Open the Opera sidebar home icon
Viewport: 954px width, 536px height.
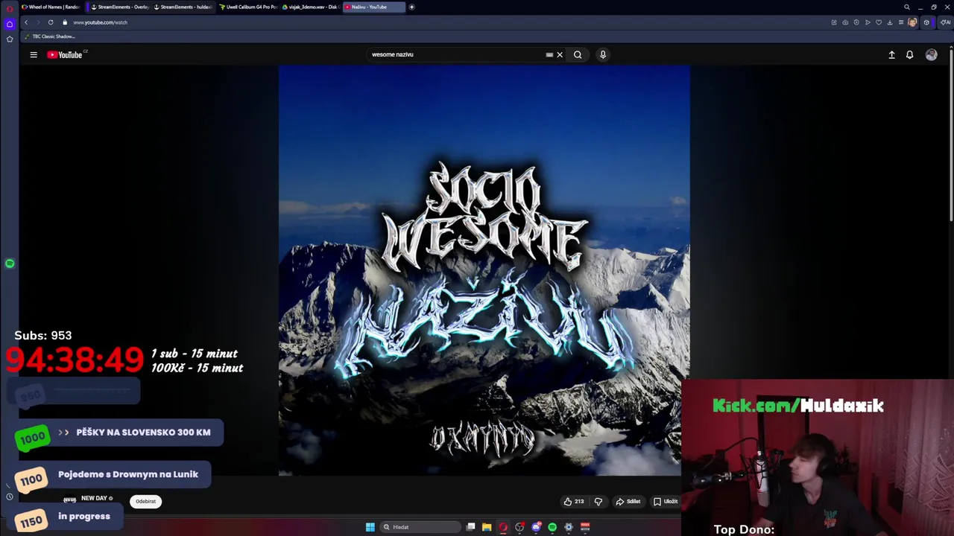pyautogui.click(x=10, y=24)
